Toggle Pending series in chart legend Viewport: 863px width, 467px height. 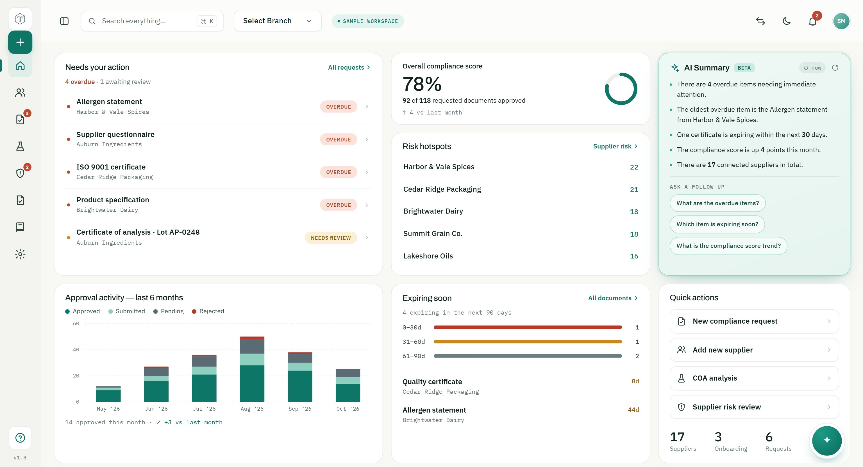tap(169, 311)
